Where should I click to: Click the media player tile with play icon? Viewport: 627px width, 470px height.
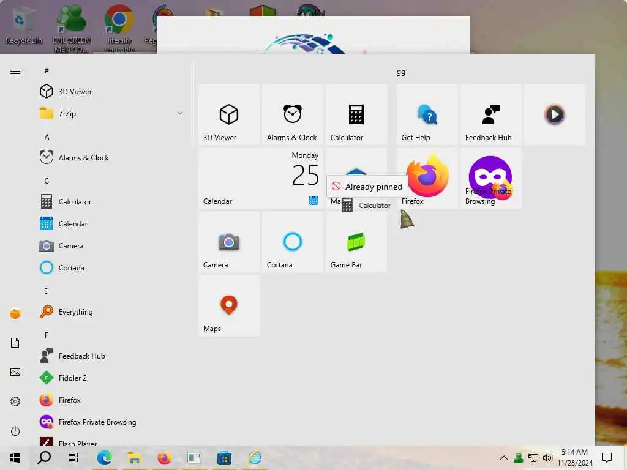(555, 114)
